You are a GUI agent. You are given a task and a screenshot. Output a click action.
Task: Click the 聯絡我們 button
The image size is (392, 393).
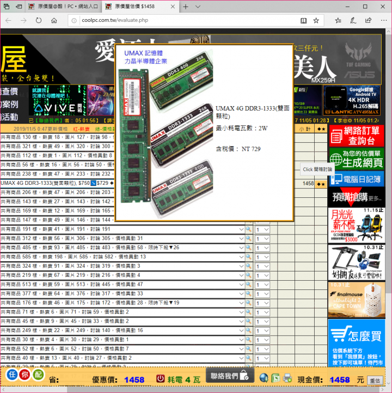pyautogui.click(x=230, y=376)
